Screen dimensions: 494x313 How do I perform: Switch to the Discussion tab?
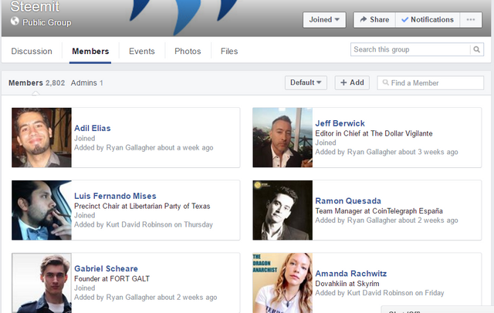(x=32, y=52)
